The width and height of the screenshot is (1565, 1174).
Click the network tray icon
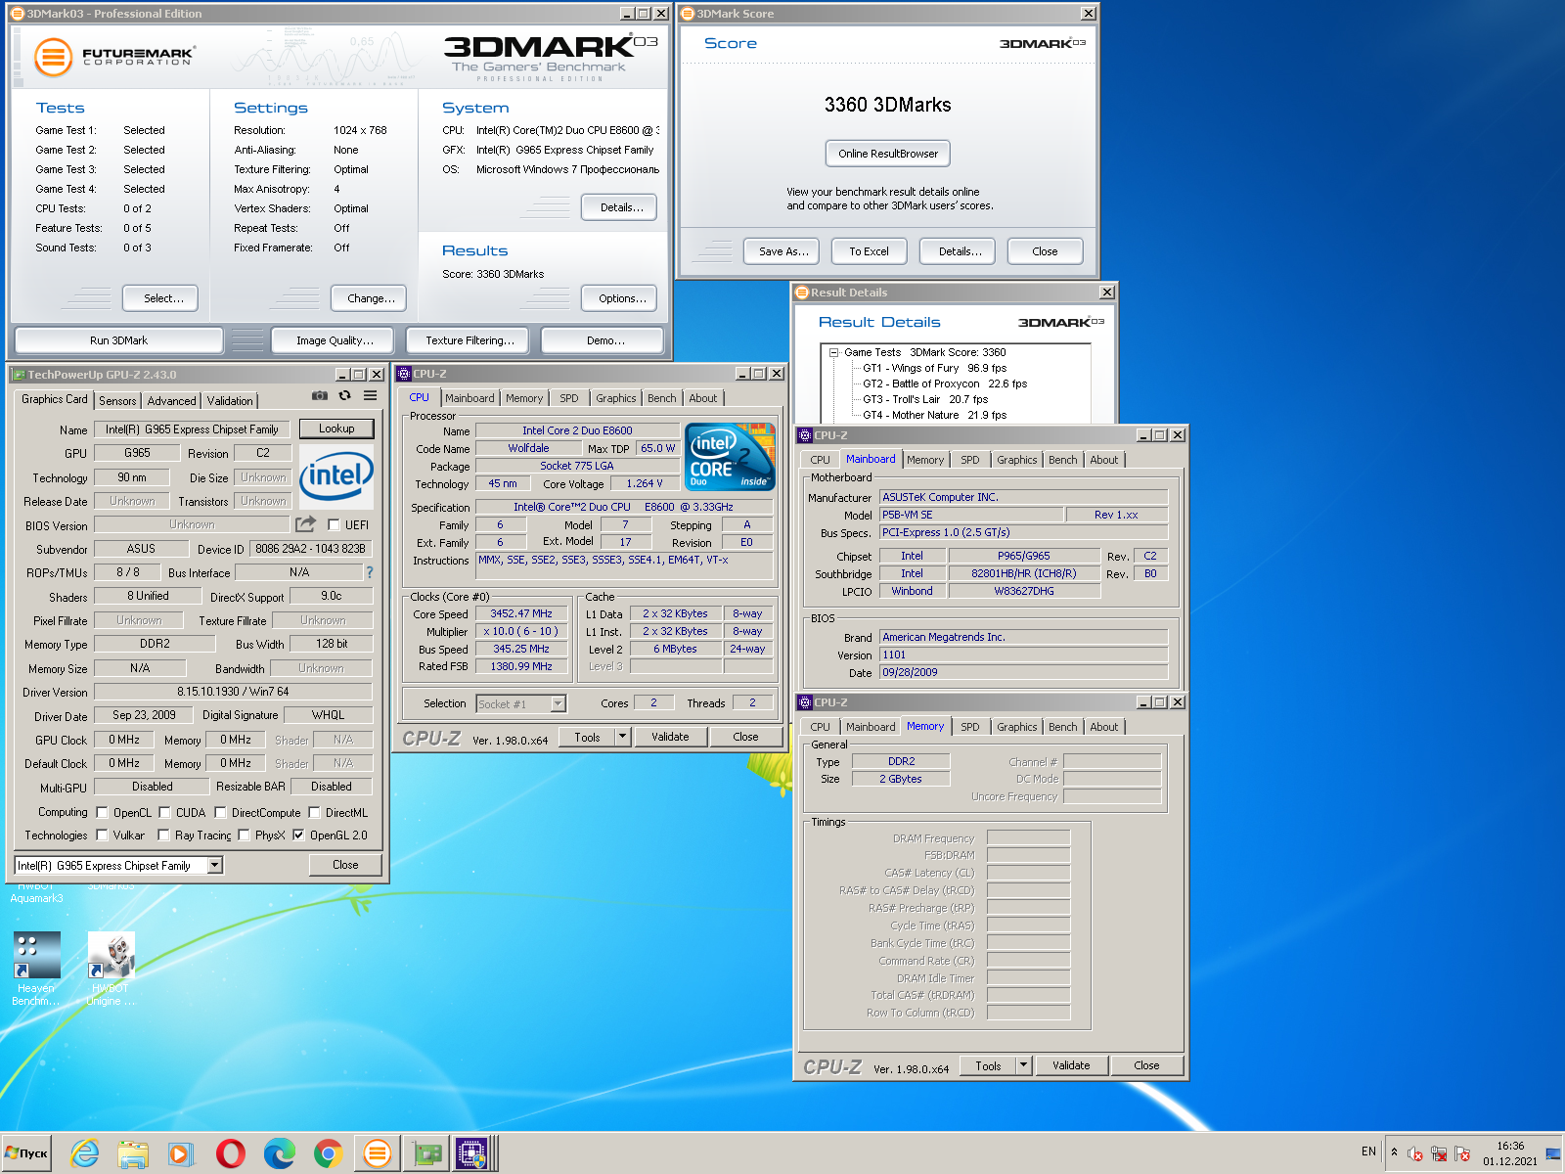(x=1439, y=1154)
